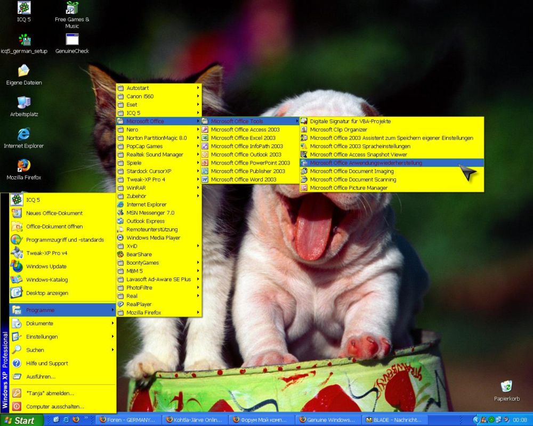Click Computer ausschalten in Start menu
The height and width of the screenshot is (426, 533).
coord(55,406)
